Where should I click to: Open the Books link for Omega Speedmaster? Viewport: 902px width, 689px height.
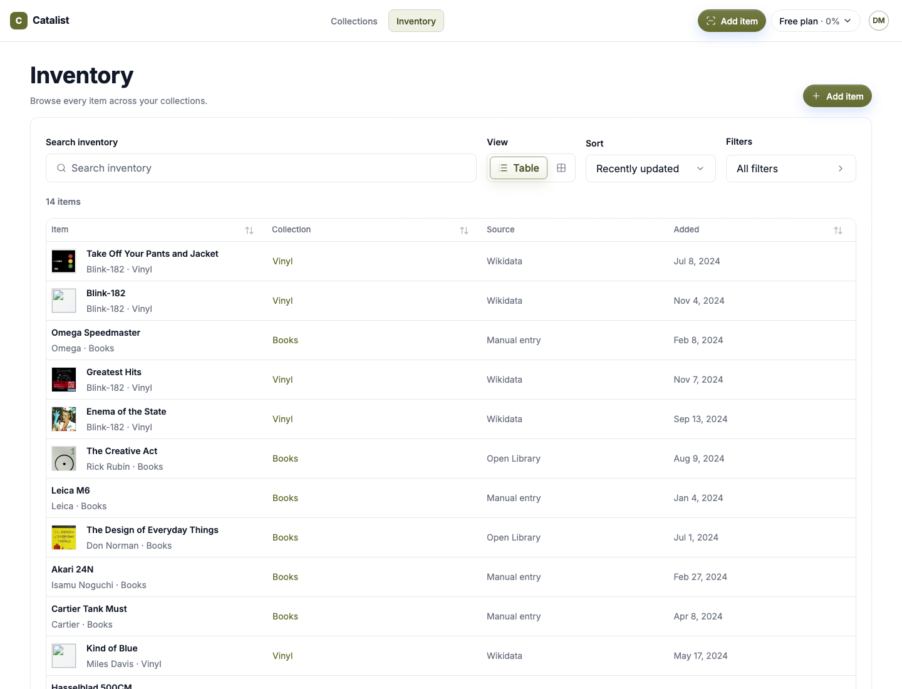285,340
